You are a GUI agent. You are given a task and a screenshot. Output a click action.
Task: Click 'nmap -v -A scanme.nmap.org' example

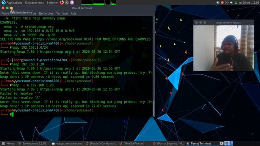click(29, 27)
